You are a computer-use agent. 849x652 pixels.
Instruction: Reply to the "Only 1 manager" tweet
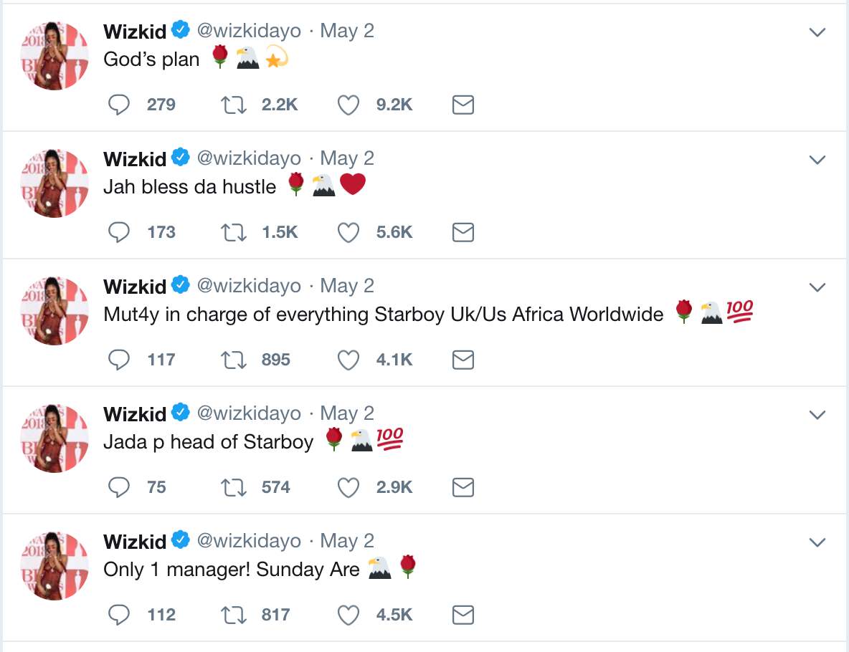pos(118,615)
